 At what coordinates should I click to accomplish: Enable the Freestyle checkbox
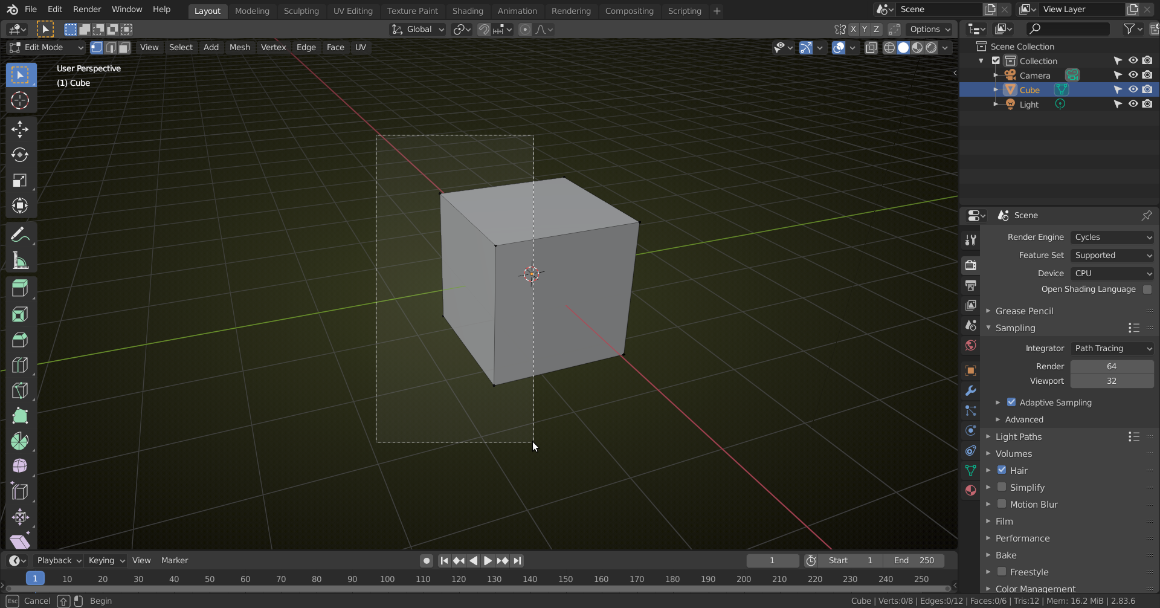point(1002,572)
